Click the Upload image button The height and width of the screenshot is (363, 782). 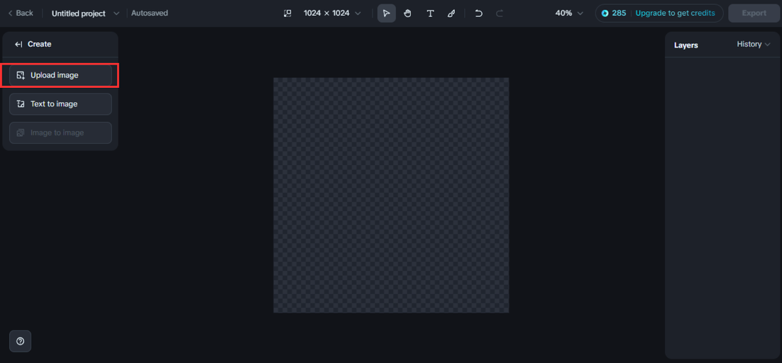point(60,75)
